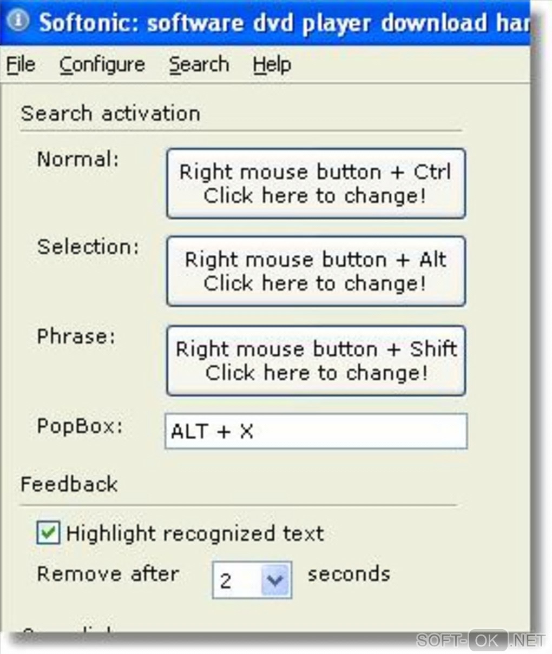Change the Normal search activation shortcut
This screenshot has width=552, height=654.
point(316,184)
